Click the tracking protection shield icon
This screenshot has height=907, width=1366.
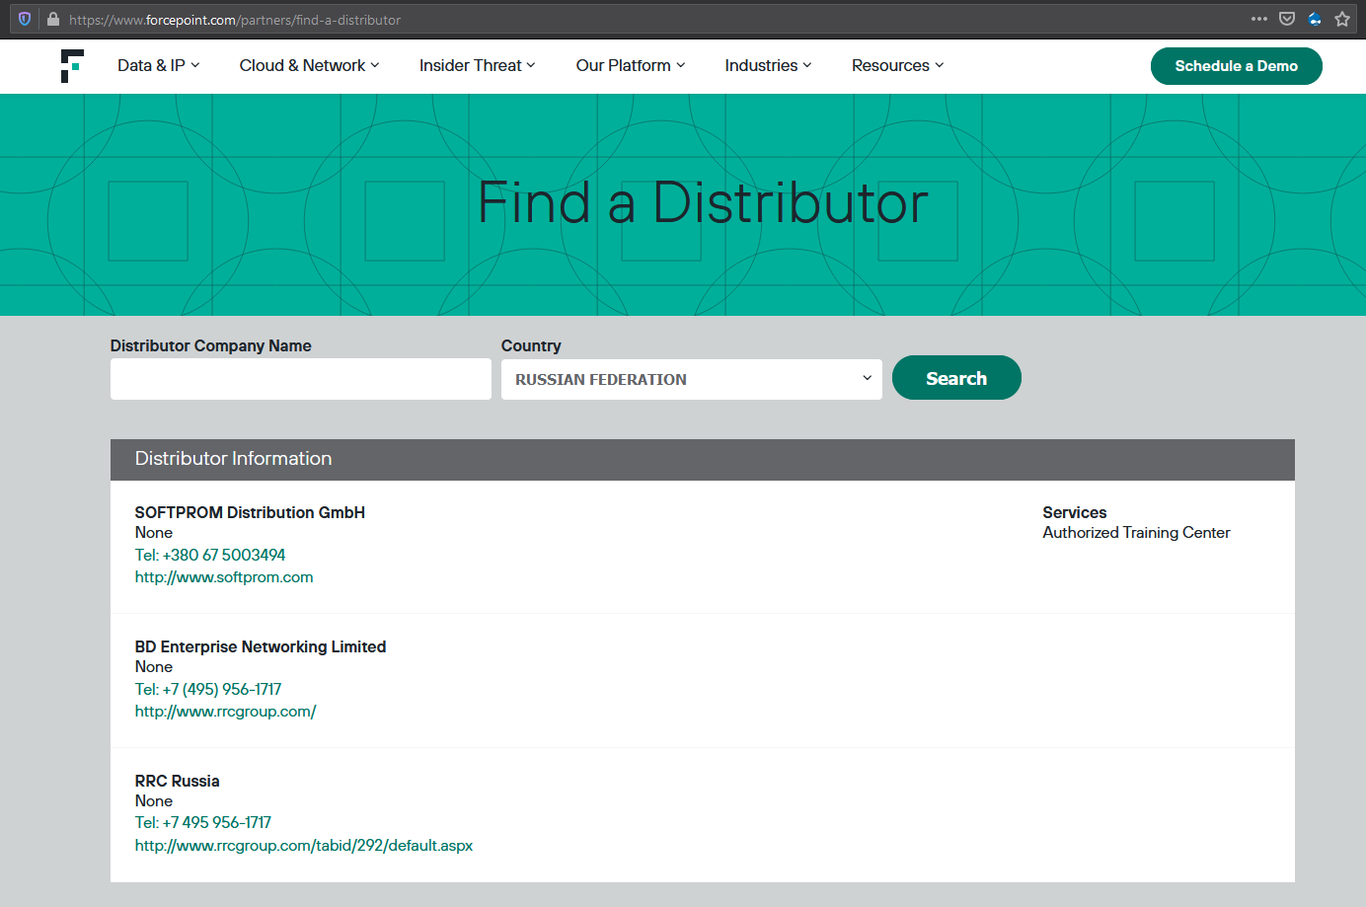click(x=25, y=19)
